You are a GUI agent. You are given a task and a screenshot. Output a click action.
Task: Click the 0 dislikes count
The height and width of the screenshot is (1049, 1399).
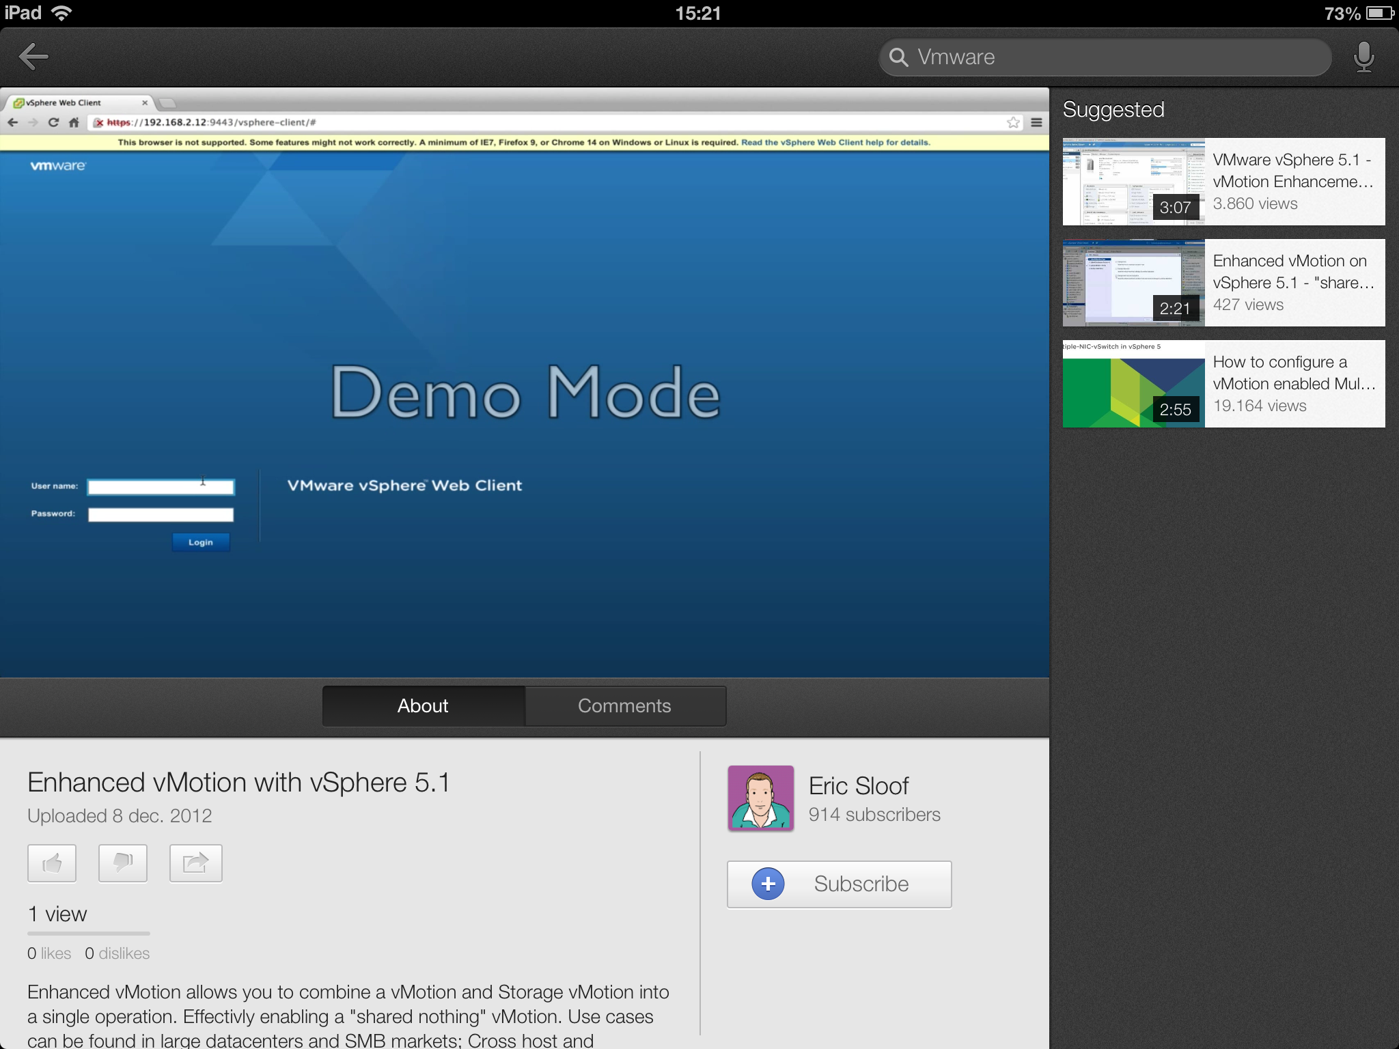pos(117,953)
